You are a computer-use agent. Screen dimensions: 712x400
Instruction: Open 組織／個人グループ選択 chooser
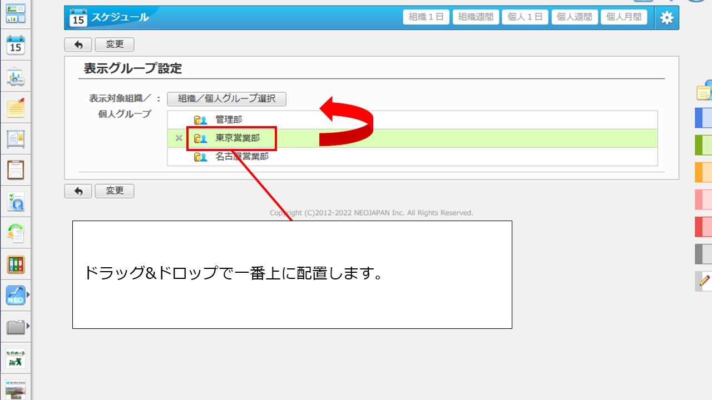tap(226, 99)
